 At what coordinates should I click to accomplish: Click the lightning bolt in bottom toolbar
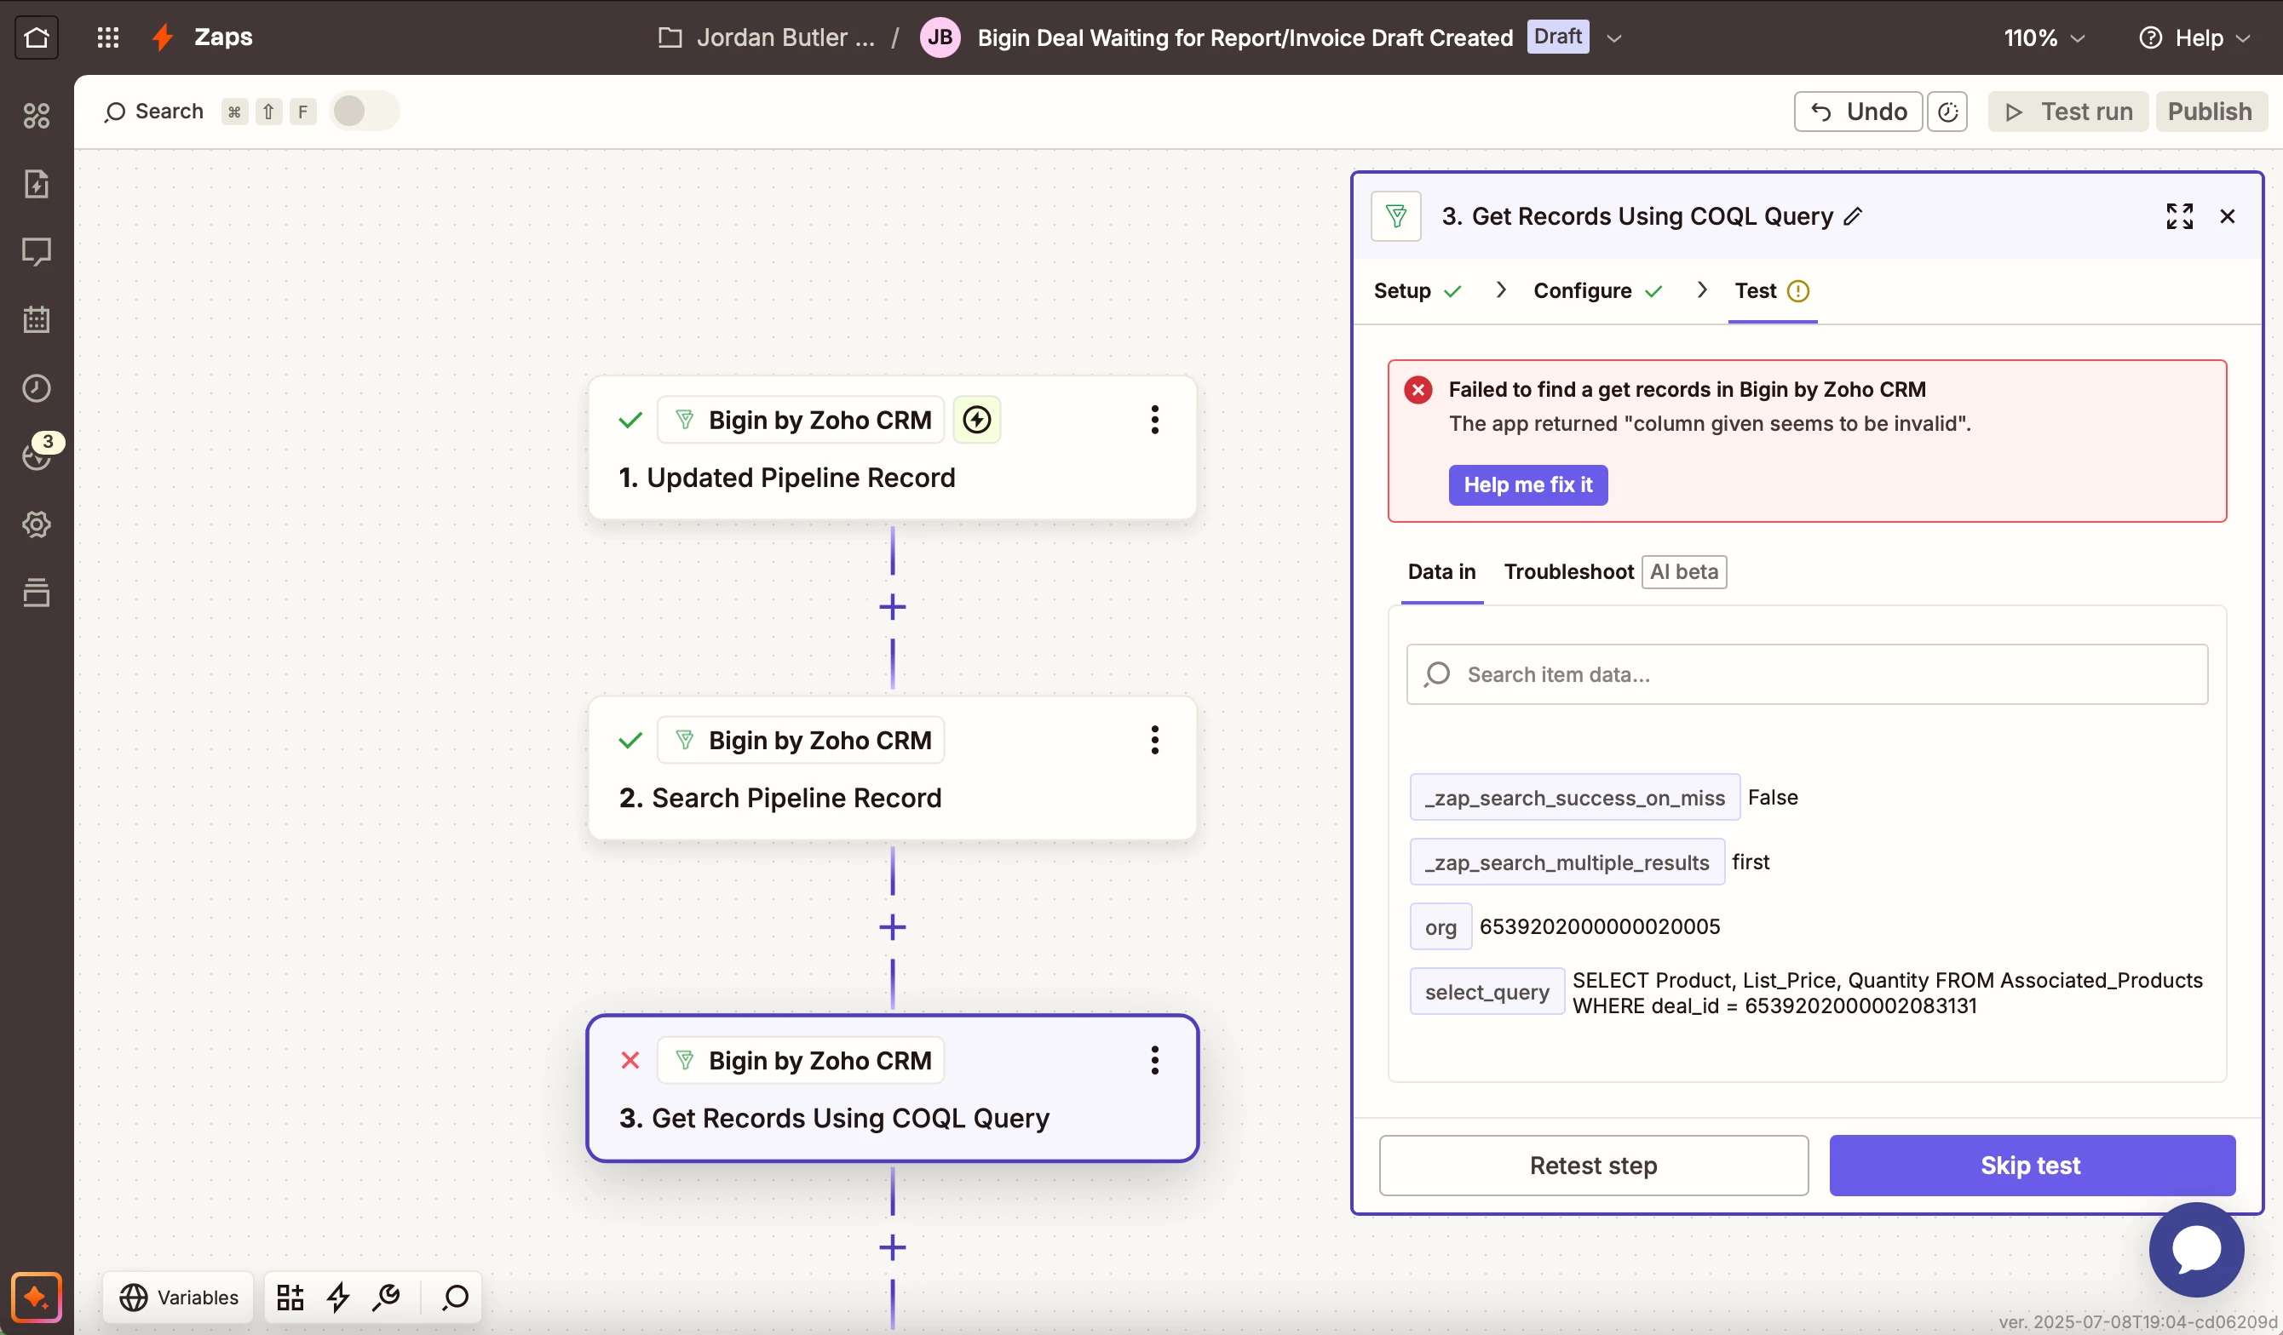[339, 1297]
